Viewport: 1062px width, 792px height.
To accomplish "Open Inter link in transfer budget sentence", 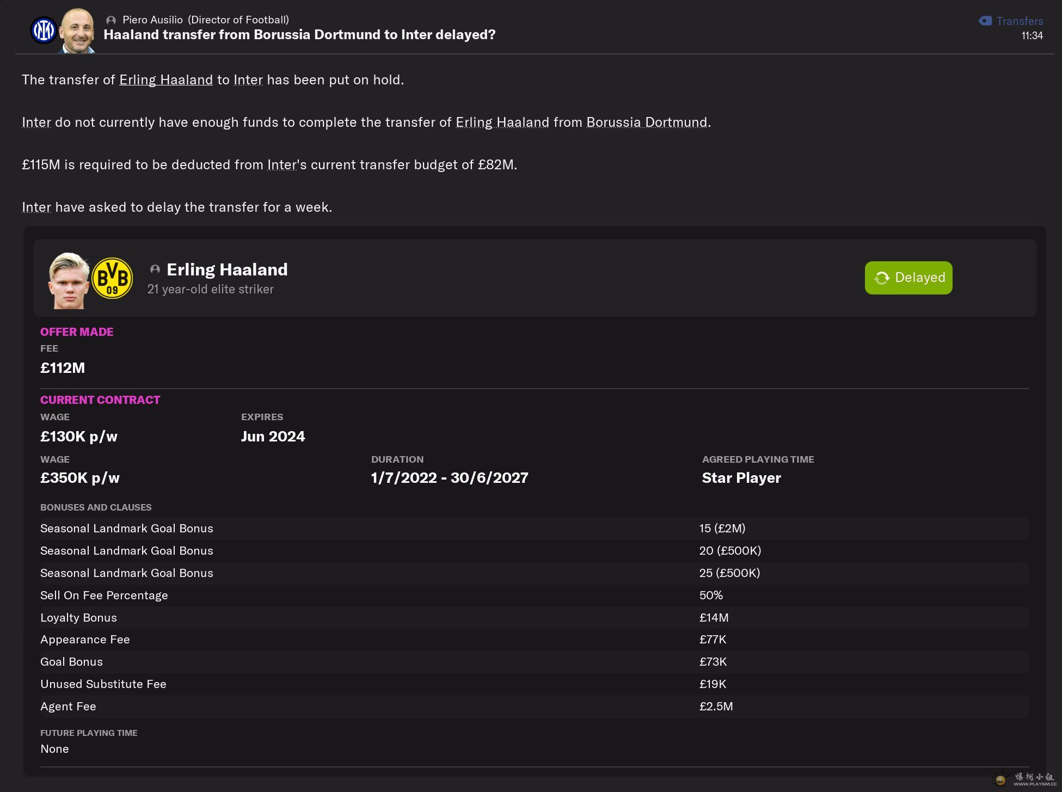I will 282,165.
